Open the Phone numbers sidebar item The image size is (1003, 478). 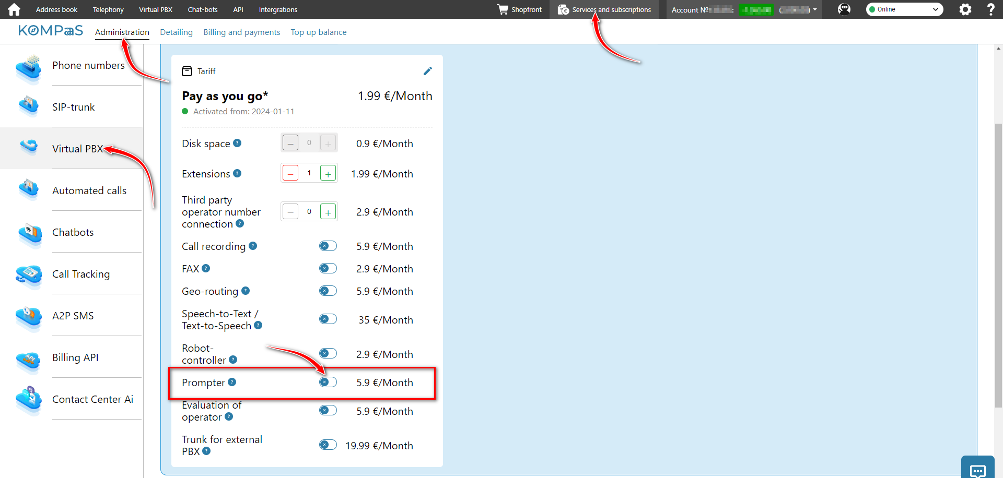[x=72, y=65]
